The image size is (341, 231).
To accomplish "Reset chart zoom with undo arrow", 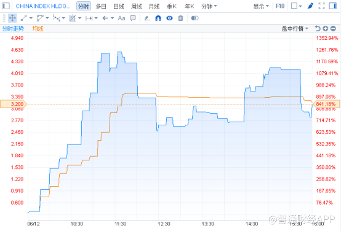I will click(x=318, y=28).
